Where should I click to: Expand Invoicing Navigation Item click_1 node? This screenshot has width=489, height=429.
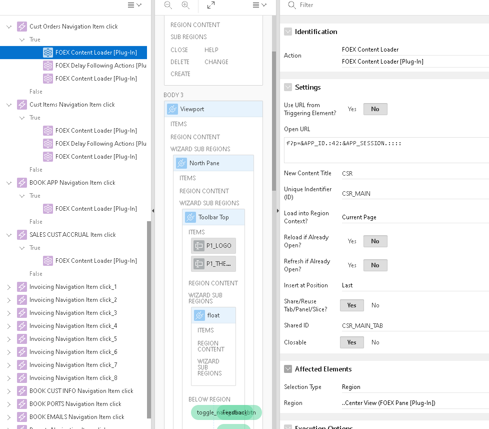pos(8,287)
